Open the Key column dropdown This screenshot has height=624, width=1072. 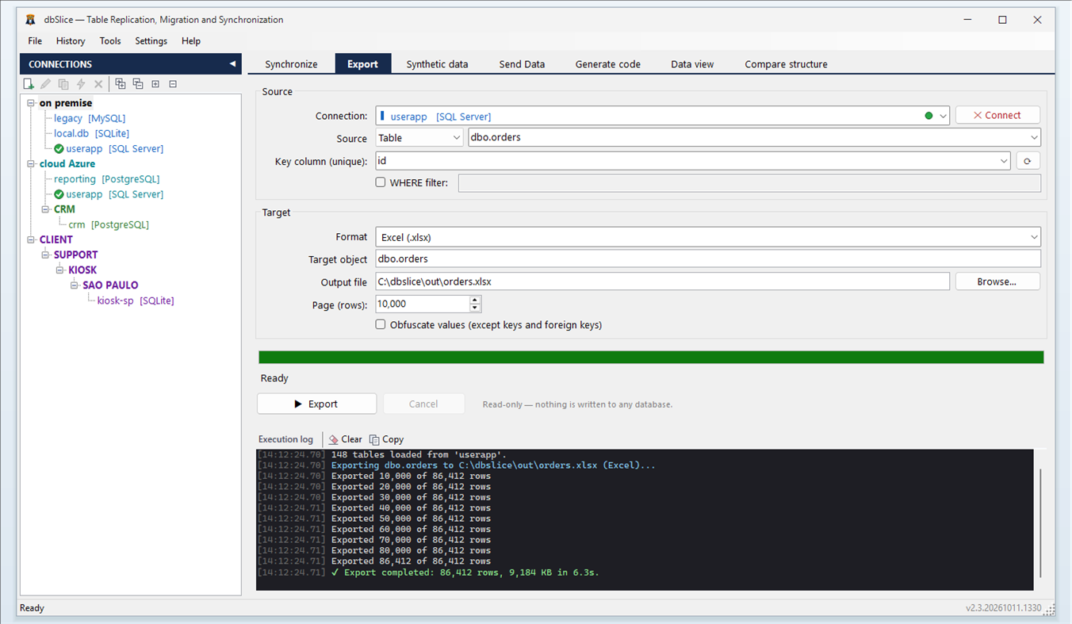click(x=1005, y=161)
